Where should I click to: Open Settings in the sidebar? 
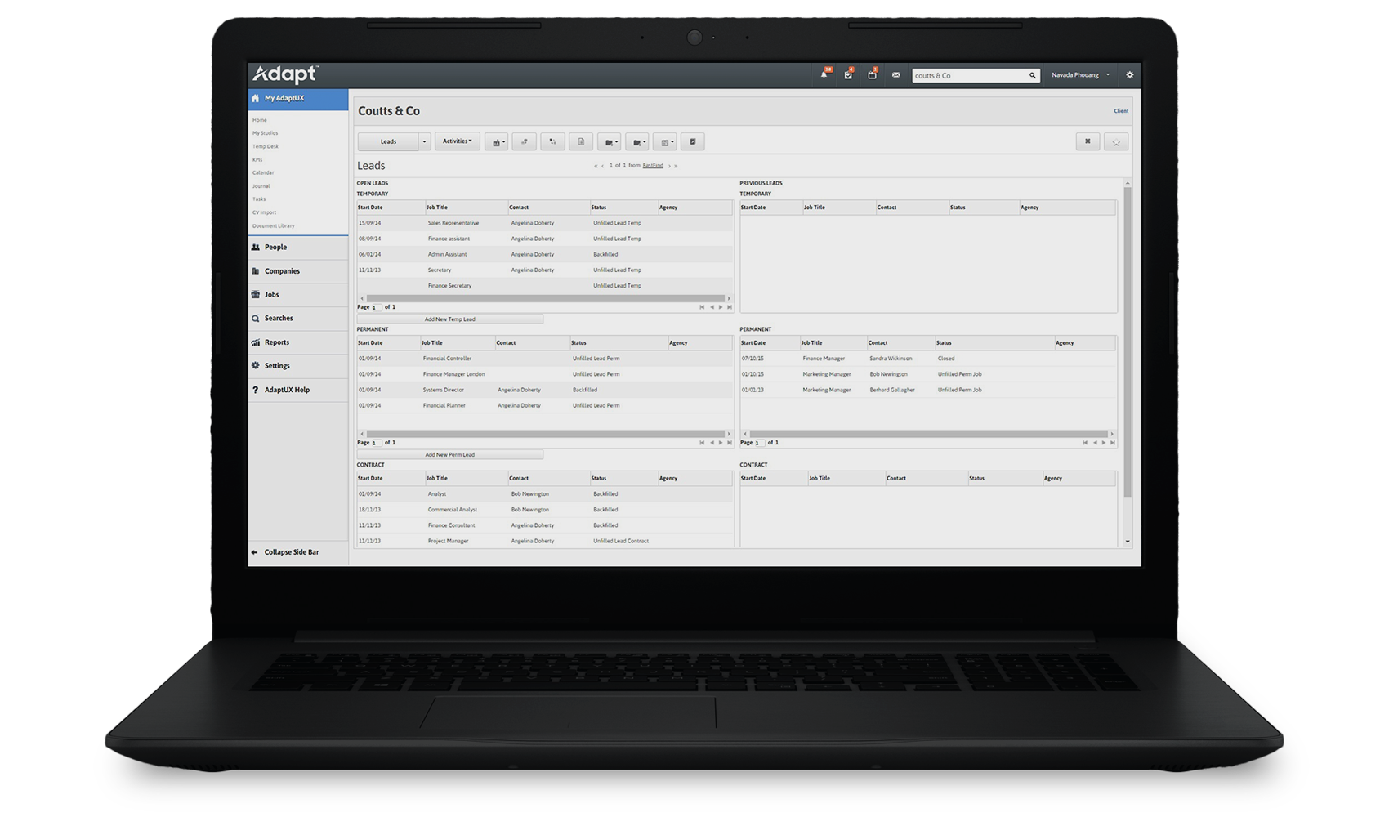tap(298, 366)
